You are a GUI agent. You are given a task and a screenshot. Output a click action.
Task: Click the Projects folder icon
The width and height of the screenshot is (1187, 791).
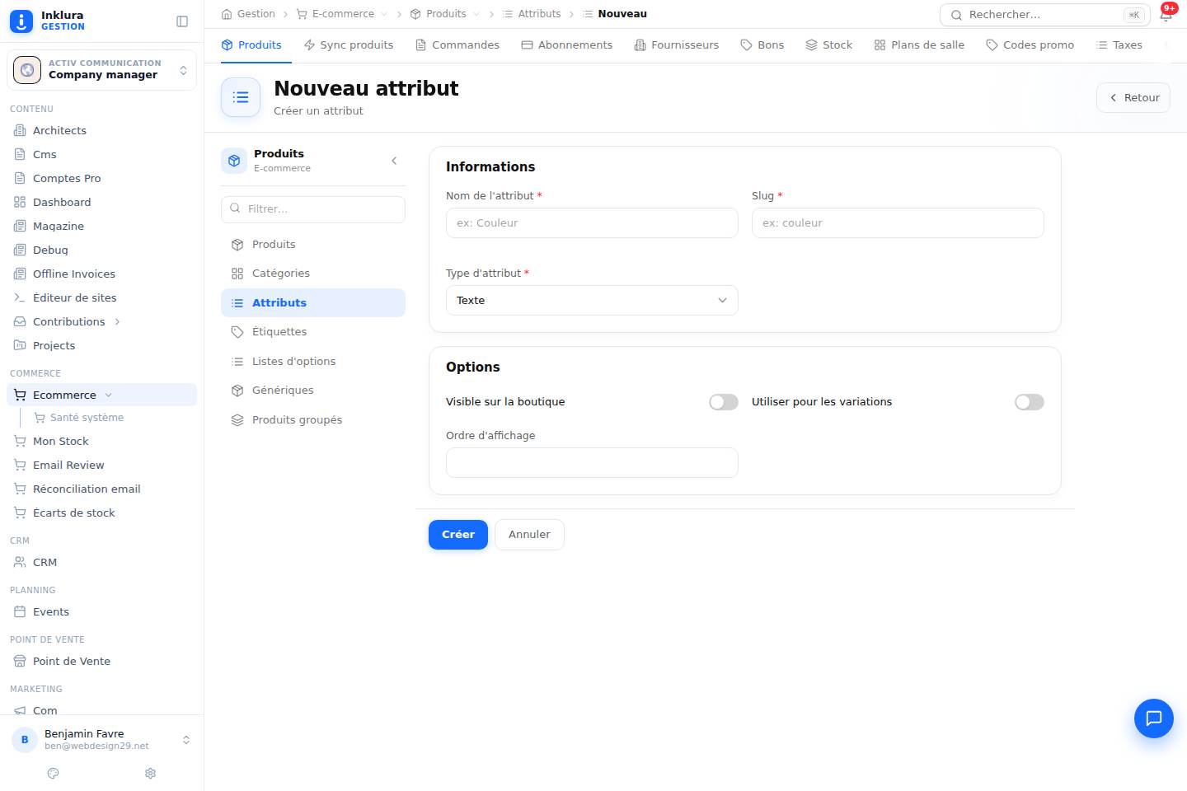pyautogui.click(x=20, y=345)
